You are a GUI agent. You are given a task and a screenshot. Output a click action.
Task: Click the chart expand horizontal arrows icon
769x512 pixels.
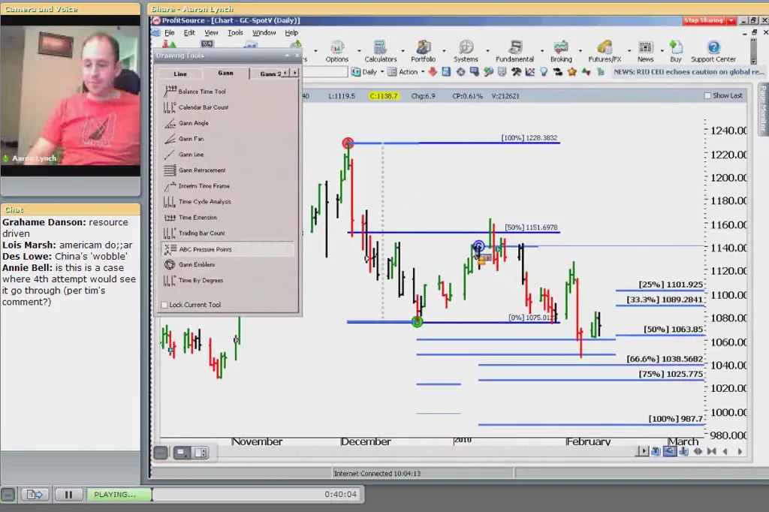click(x=698, y=451)
